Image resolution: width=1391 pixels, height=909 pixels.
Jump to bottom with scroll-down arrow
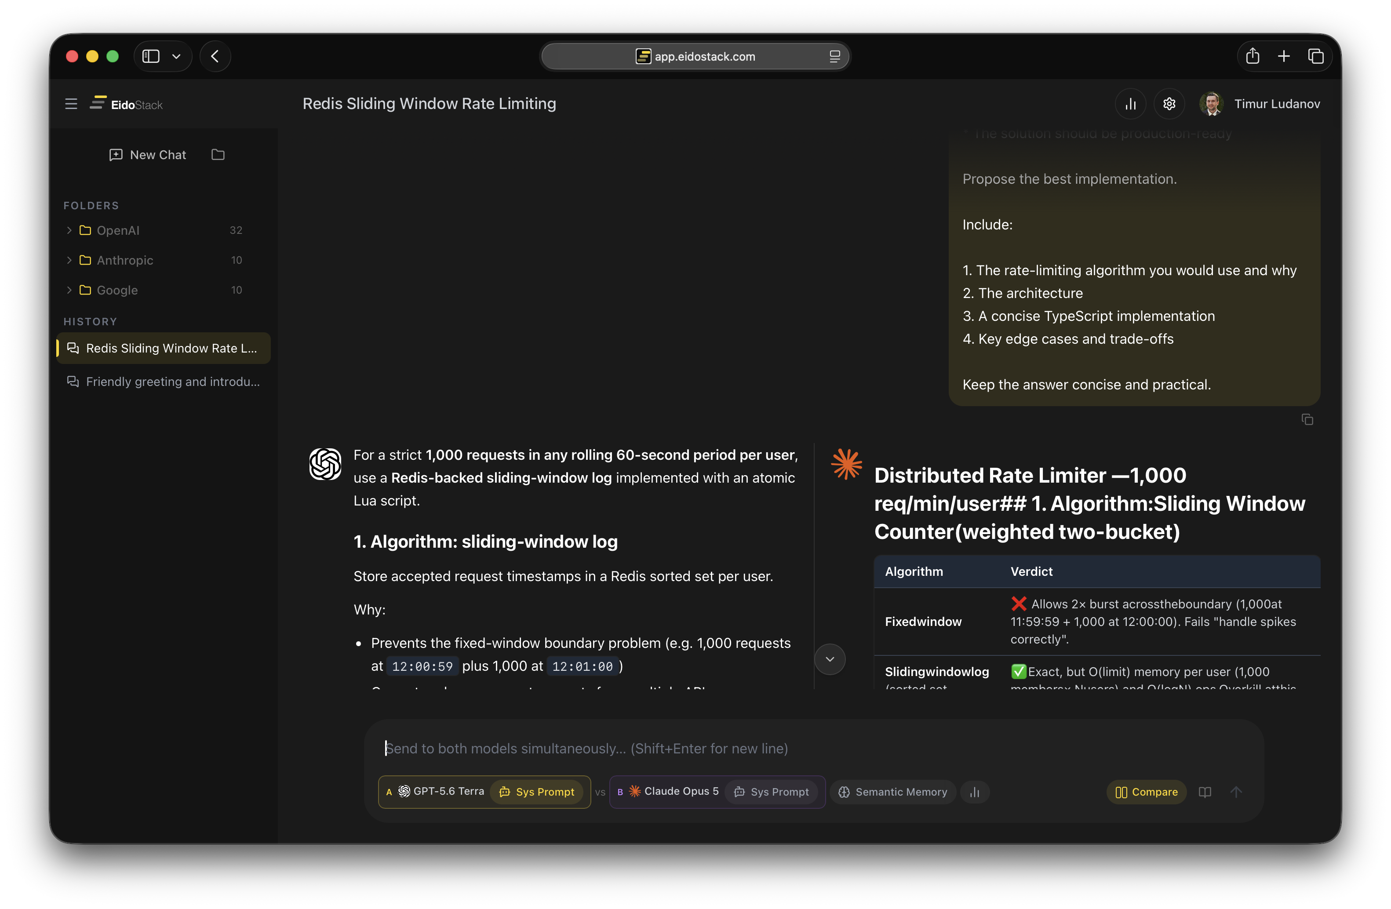click(x=829, y=659)
